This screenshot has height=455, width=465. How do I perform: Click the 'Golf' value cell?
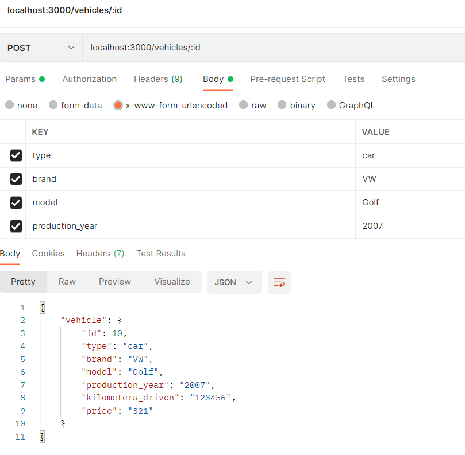pyautogui.click(x=410, y=203)
